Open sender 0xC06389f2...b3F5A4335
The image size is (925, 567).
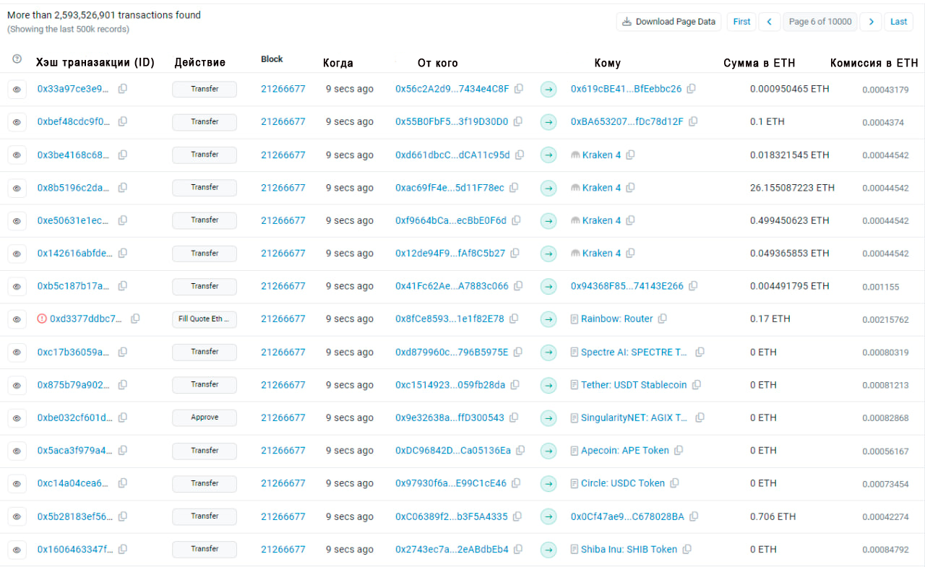452,516
